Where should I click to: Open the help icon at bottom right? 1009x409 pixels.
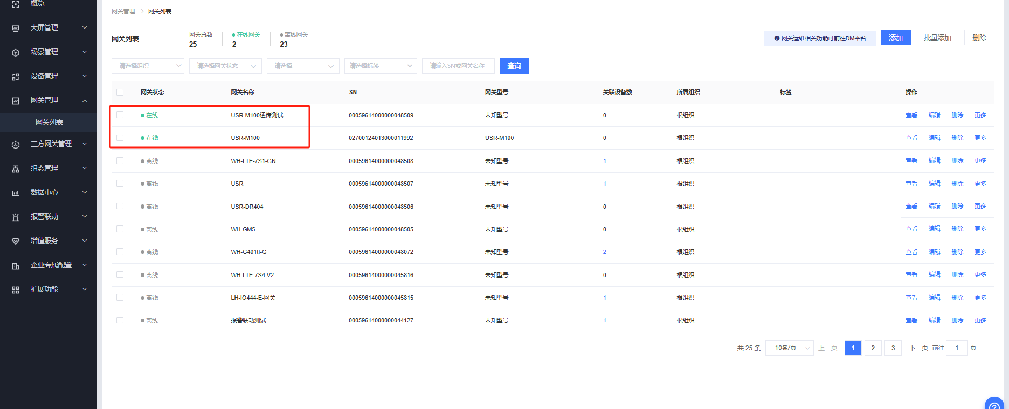[x=994, y=404]
